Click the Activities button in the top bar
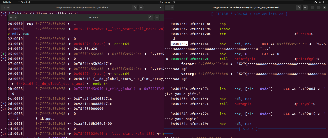The height and width of the screenshot is (138, 328). [7, 2]
